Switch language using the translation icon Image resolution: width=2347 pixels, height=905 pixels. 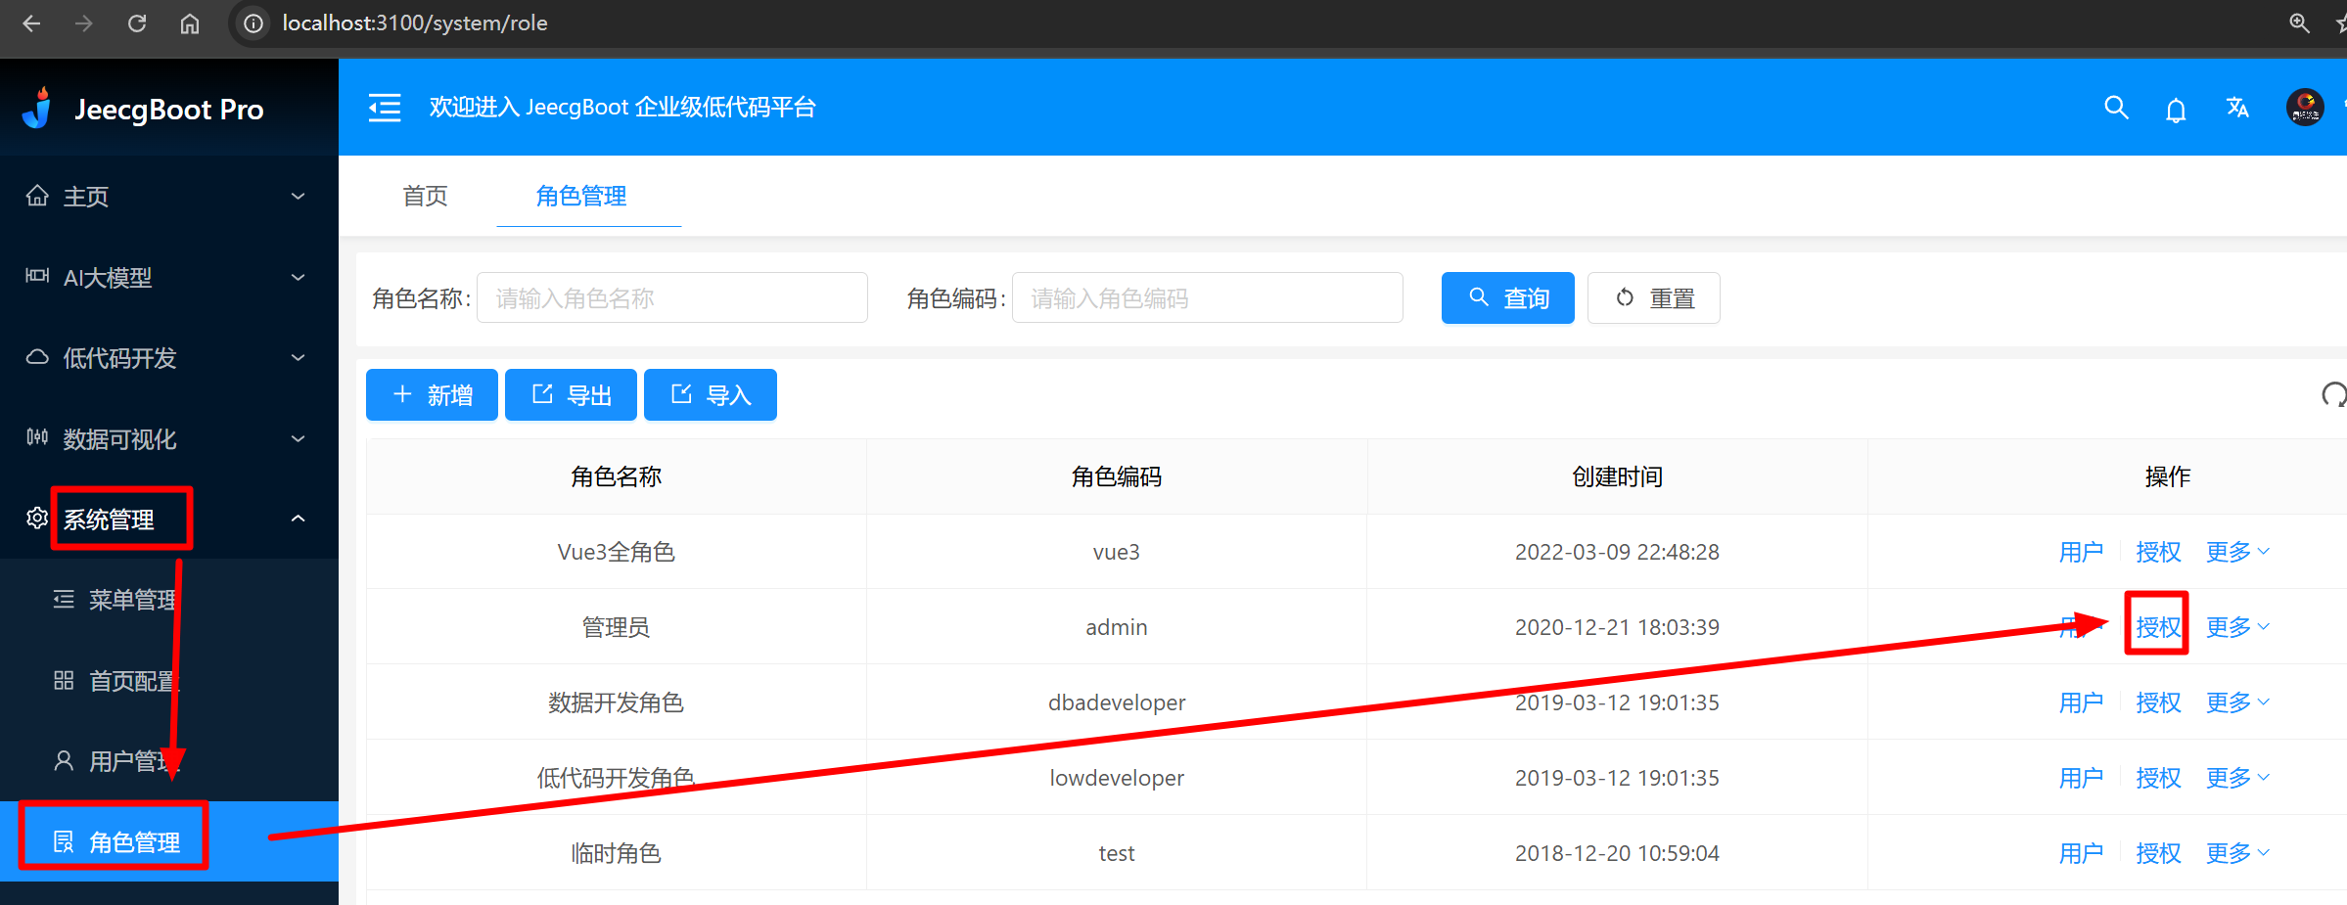pos(2236,108)
